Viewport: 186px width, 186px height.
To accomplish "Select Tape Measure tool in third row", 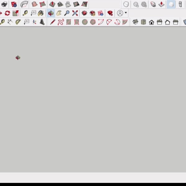I will click(x=2, y=22).
